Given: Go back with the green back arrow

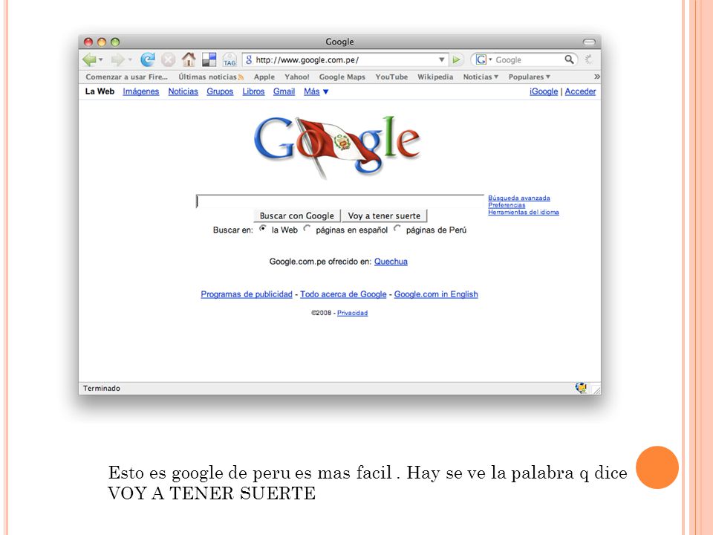Looking at the screenshot, I should pos(89,59).
